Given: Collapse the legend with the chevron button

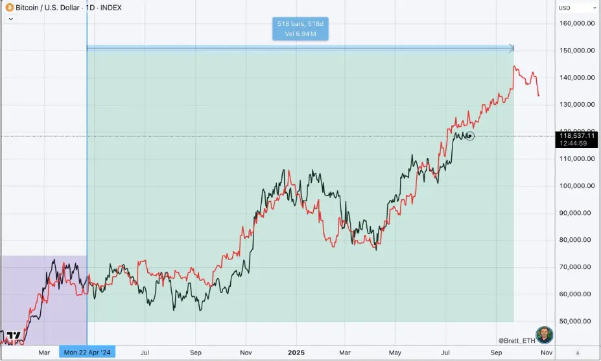Looking at the screenshot, I should tap(11, 19).
